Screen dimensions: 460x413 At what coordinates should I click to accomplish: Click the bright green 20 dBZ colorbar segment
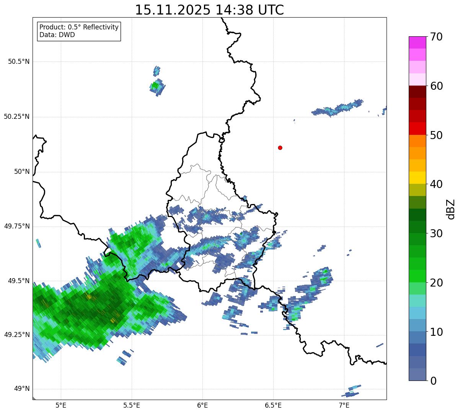tap(417, 276)
